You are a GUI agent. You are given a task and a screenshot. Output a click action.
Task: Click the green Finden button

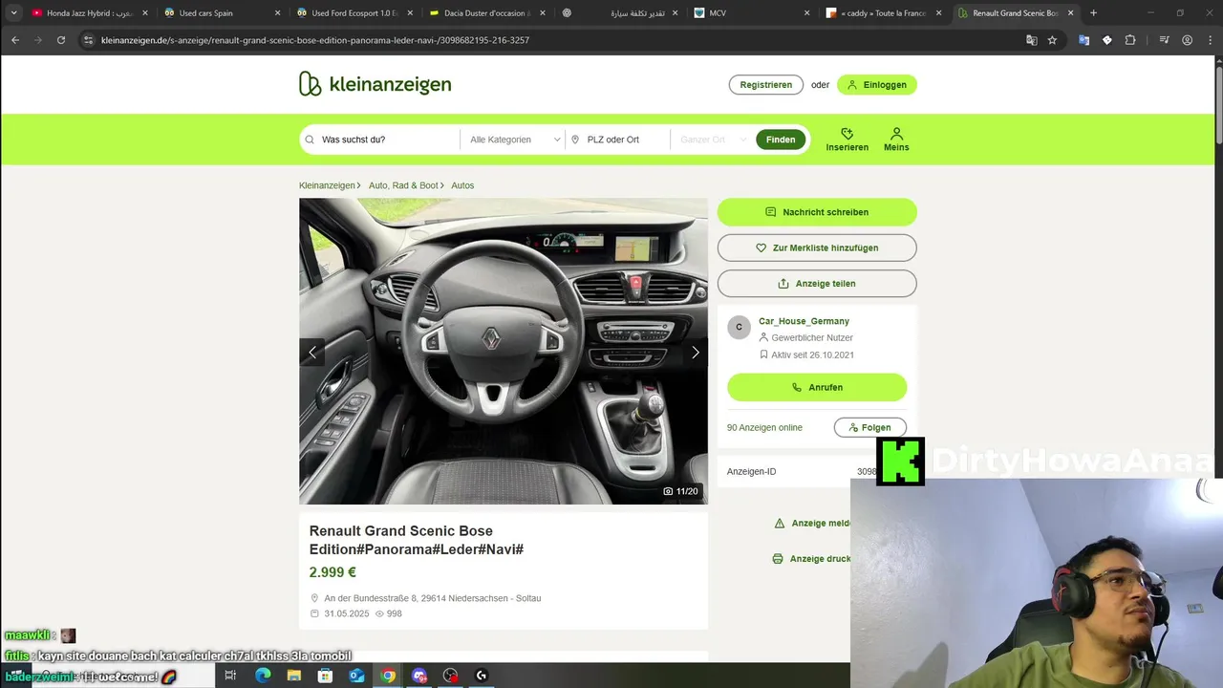pyautogui.click(x=781, y=140)
